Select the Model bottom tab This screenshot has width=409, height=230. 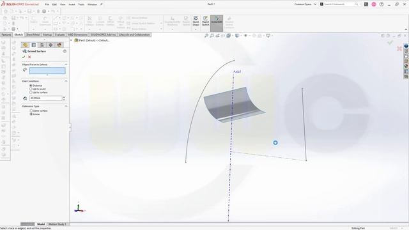coord(41,224)
